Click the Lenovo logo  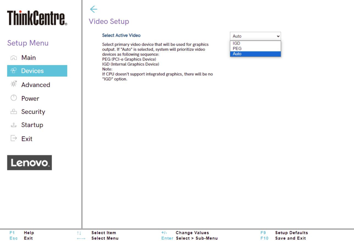click(x=29, y=163)
